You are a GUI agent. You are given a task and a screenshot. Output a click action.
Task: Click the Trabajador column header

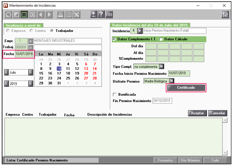(48, 114)
